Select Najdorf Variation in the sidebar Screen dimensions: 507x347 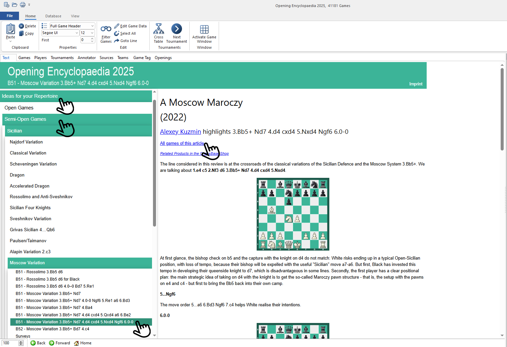pyautogui.click(x=26, y=142)
